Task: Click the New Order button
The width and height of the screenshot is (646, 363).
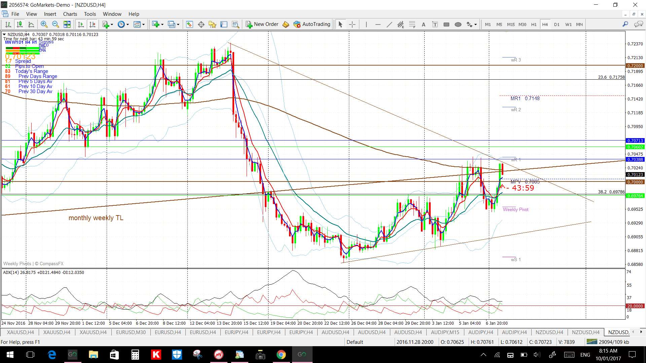Action: point(262,24)
